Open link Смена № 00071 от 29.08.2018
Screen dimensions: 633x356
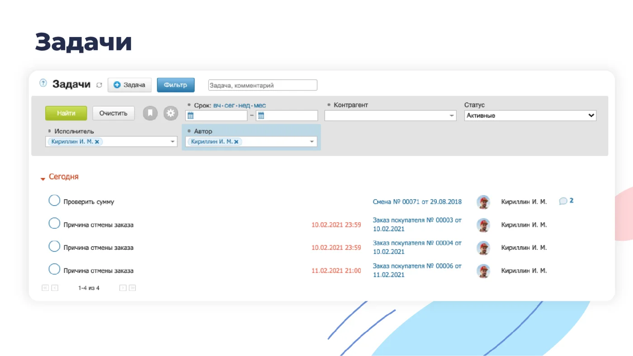417,202
